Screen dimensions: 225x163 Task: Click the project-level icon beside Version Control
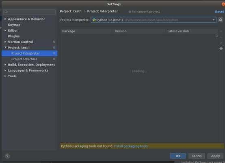click(54, 42)
